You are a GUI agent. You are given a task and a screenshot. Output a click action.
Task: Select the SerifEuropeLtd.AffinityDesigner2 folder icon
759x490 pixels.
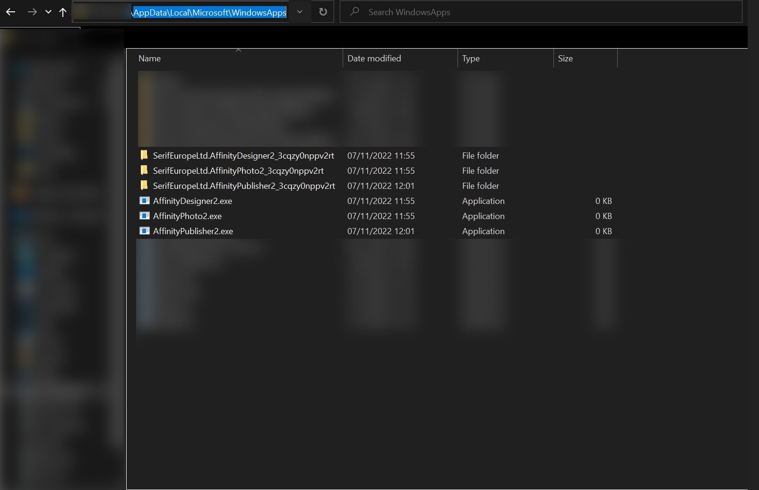click(x=144, y=155)
